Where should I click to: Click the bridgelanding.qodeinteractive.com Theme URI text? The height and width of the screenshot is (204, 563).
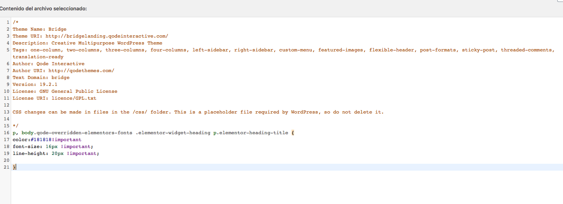107,36
